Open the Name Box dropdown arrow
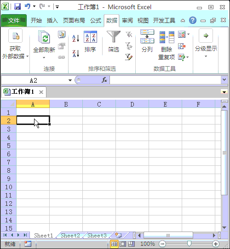This screenshot has width=230, height=249. click(x=70, y=80)
